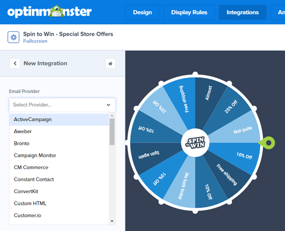Choose ActiveCampaign from the provider list
Image resolution: width=285 pixels, height=231 pixels.
pyautogui.click(x=59, y=119)
